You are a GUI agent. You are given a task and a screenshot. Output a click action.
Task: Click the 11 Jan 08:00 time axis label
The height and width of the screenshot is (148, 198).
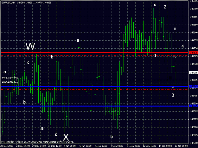click(134, 146)
